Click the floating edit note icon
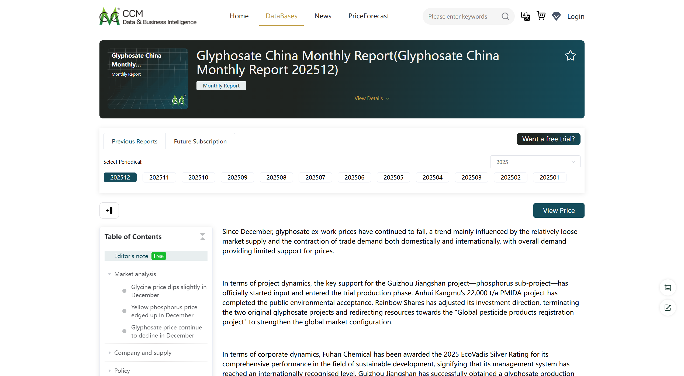The height and width of the screenshot is (376, 684). [x=668, y=308]
